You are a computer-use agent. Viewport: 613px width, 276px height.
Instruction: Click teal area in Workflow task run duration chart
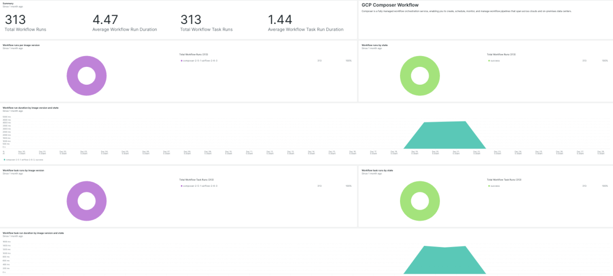click(444, 260)
